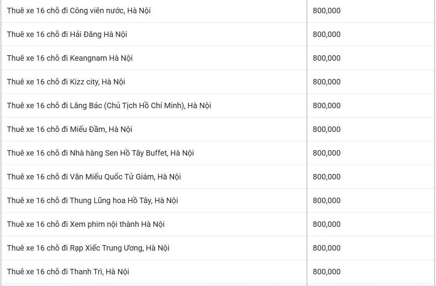Click the 800,000 price for Văn Miếu

[327, 177]
